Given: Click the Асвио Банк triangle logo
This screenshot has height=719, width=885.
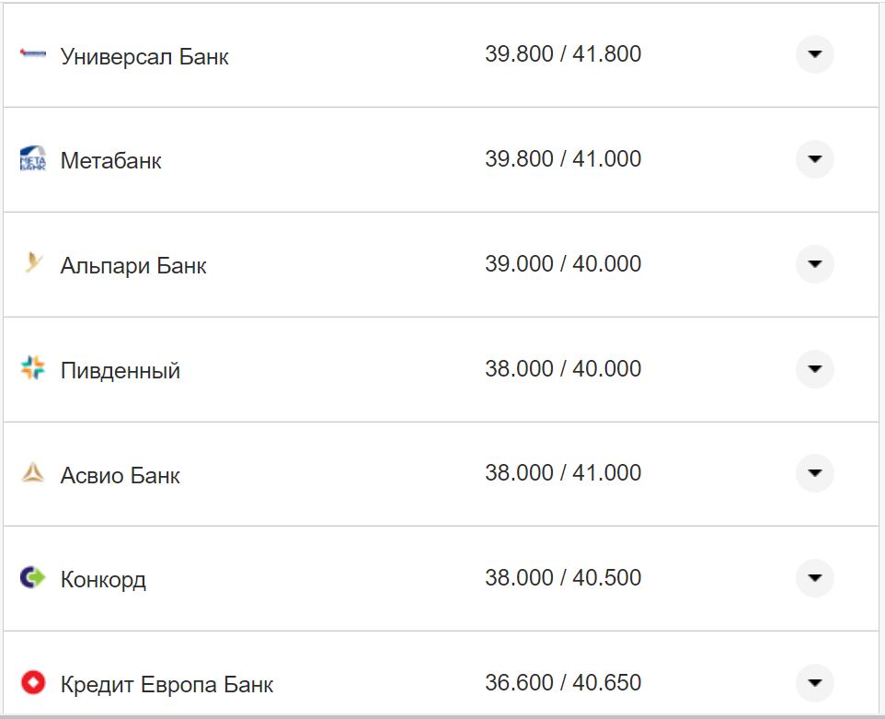Looking at the screenshot, I should [32, 474].
